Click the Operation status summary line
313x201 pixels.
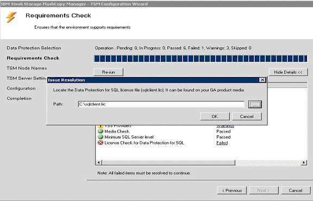[x=173, y=48]
